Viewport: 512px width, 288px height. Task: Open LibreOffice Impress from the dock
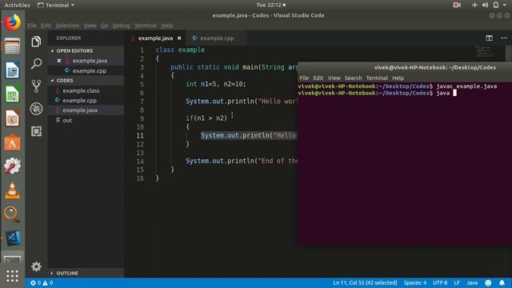(x=12, y=118)
